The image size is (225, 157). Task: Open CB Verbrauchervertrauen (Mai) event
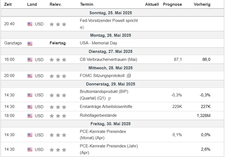pyautogui.click(x=108, y=59)
